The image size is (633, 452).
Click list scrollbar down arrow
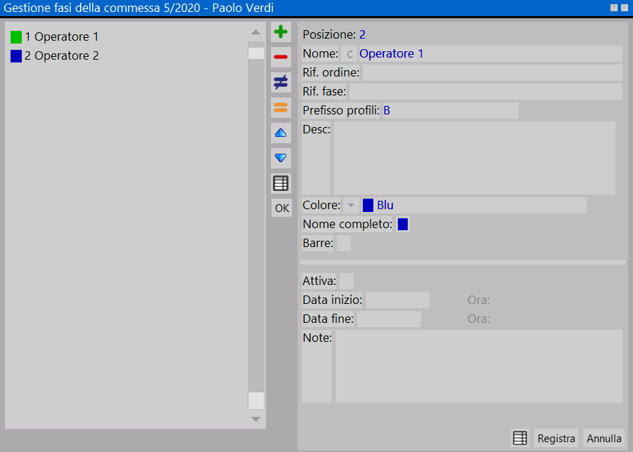pos(255,419)
